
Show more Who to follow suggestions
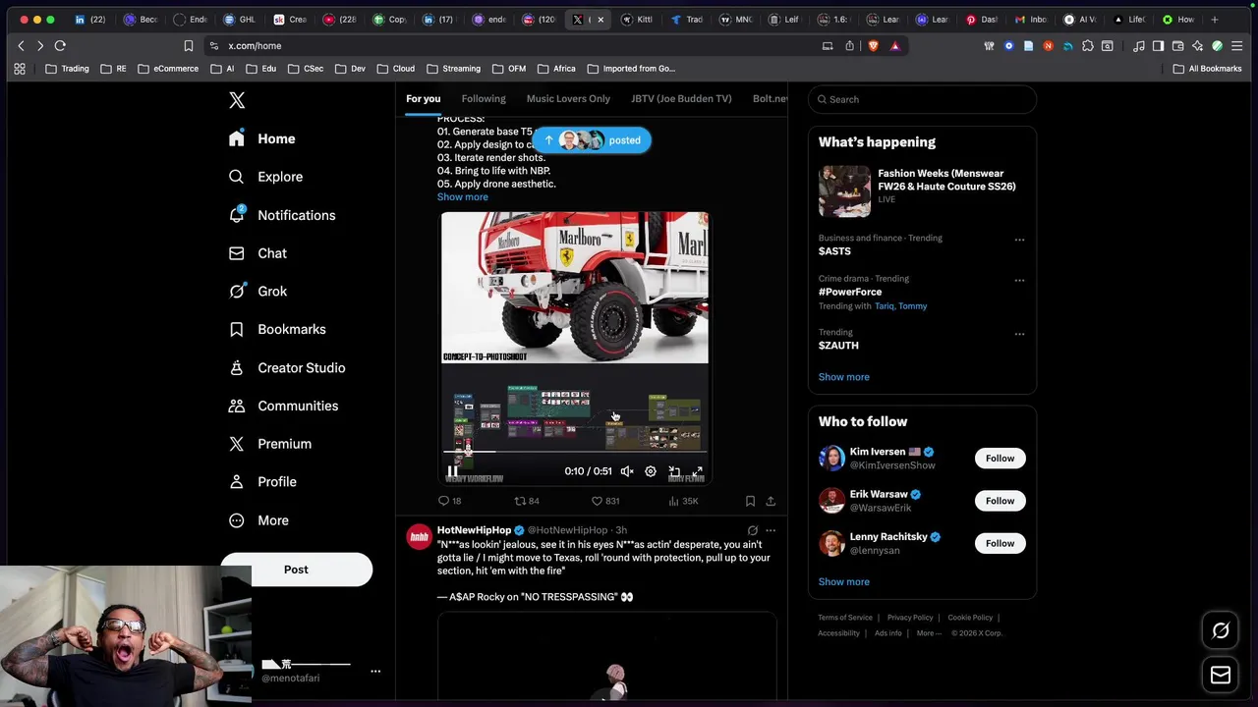pos(843,581)
